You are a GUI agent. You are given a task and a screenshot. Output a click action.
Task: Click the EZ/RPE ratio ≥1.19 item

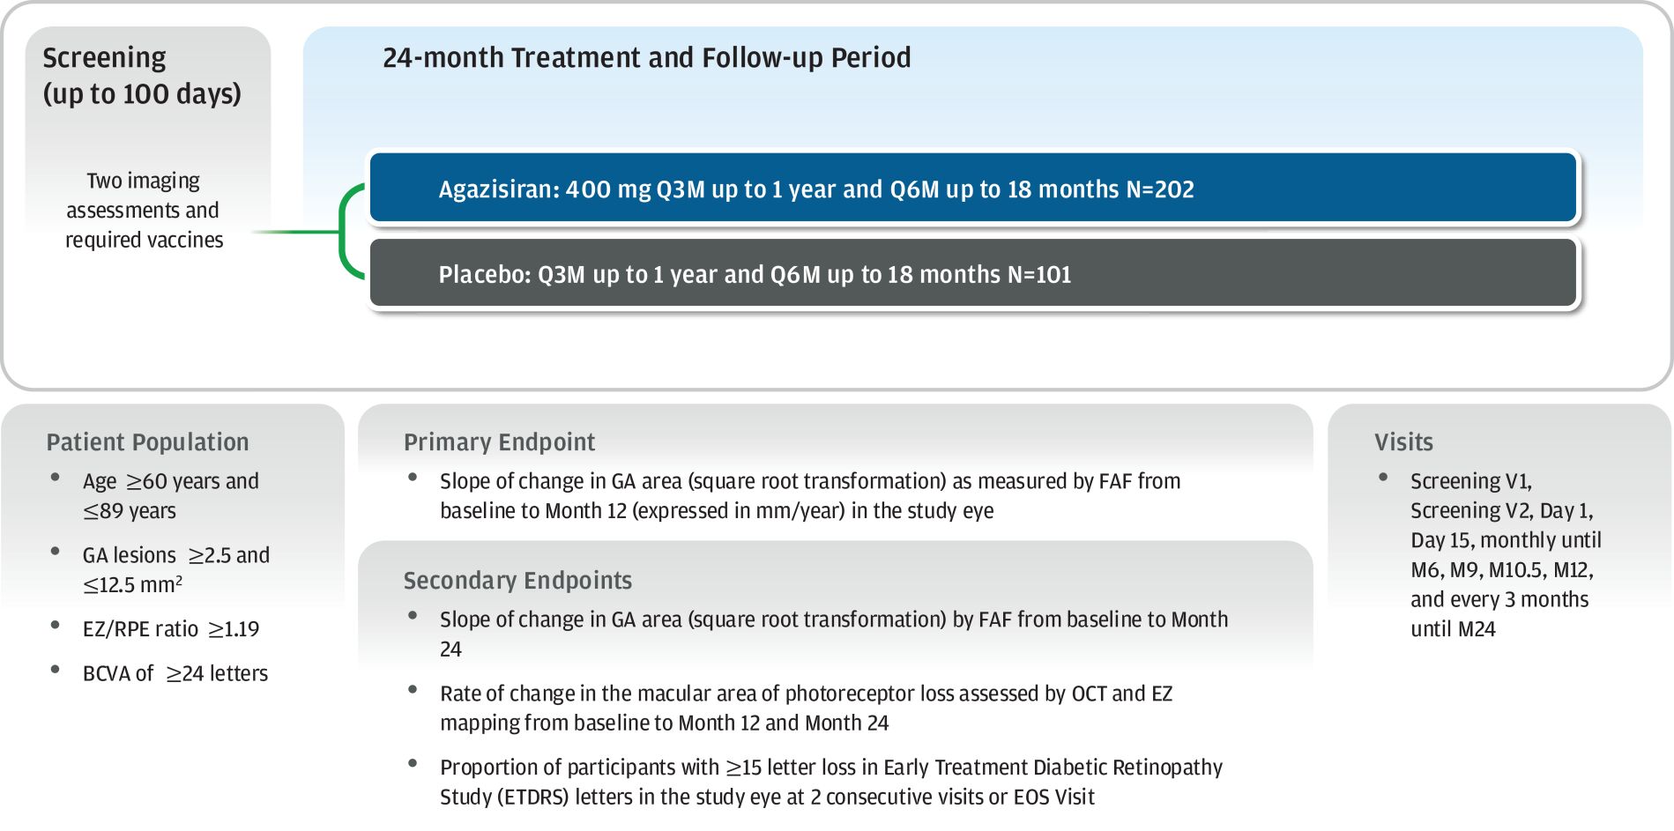pyautogui.click(x=171, y=629)
